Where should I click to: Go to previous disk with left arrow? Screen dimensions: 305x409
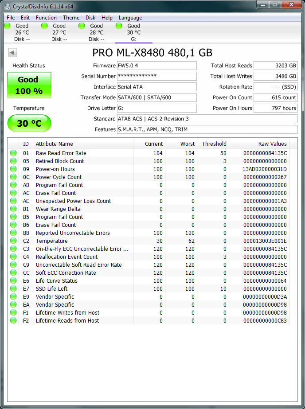[12, 52]
